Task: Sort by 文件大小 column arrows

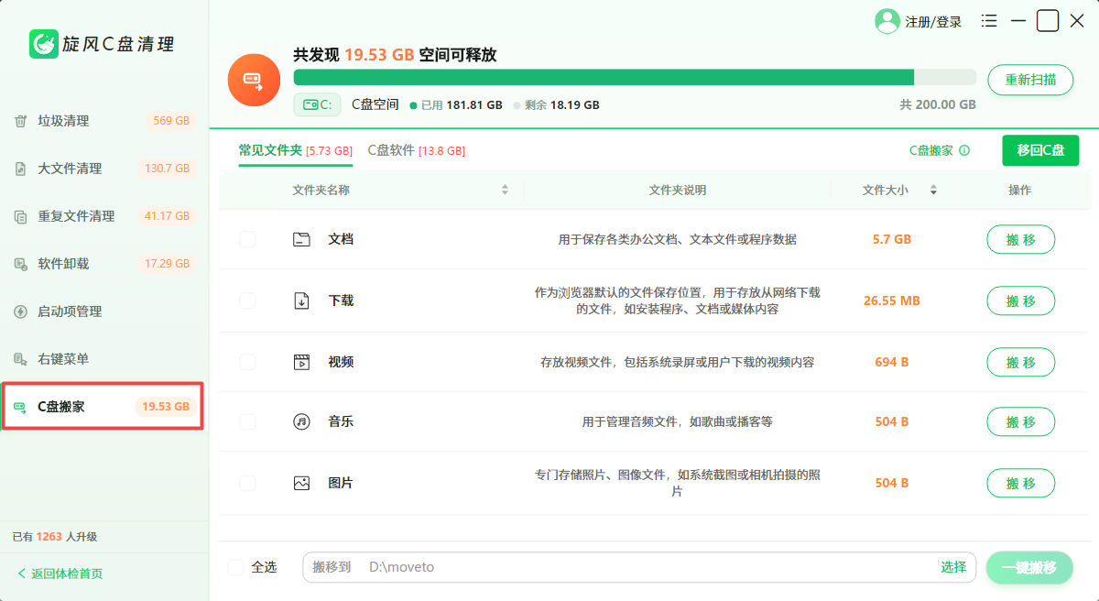Action: point(933,191)
